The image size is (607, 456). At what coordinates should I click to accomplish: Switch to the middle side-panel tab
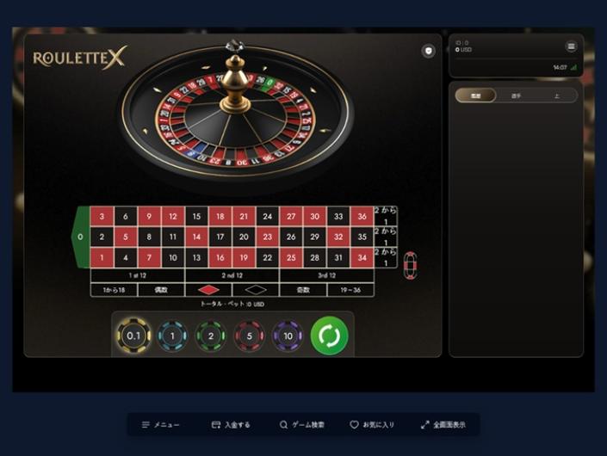516,96
